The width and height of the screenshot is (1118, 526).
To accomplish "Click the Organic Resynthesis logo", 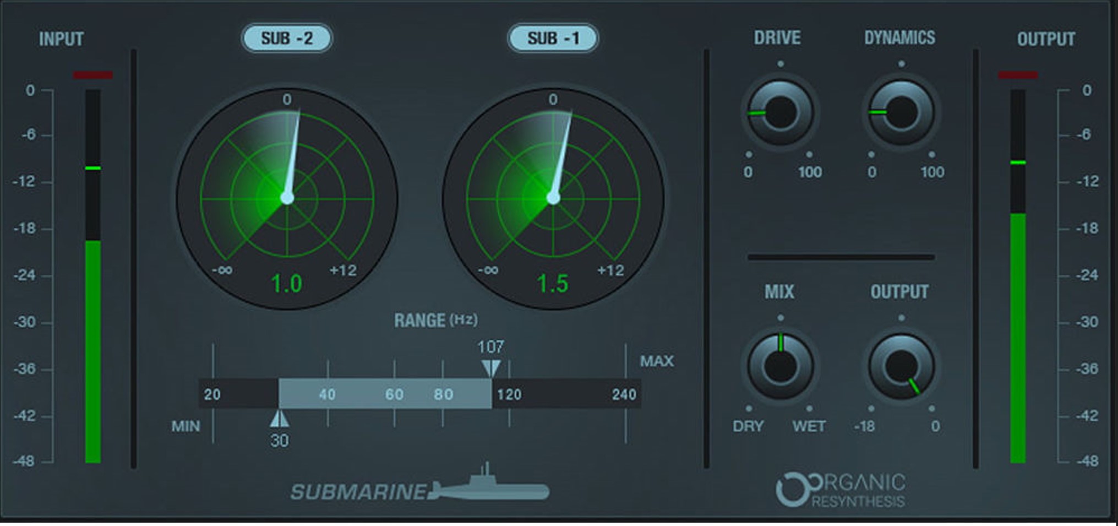I will 841,490.
